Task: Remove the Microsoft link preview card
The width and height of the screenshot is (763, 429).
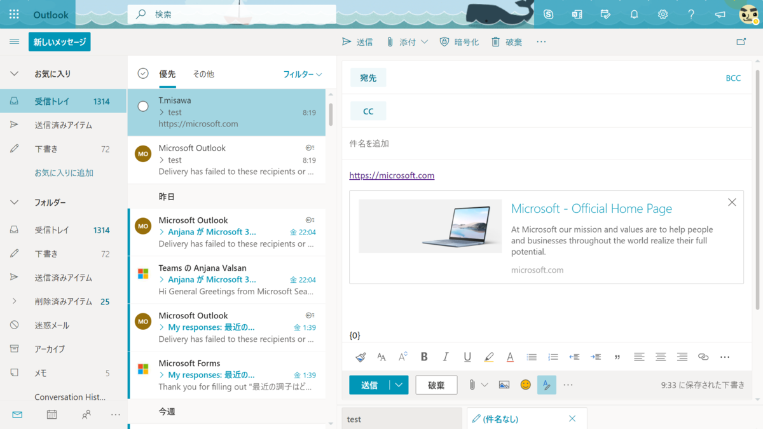Action: tap(732, 202)
